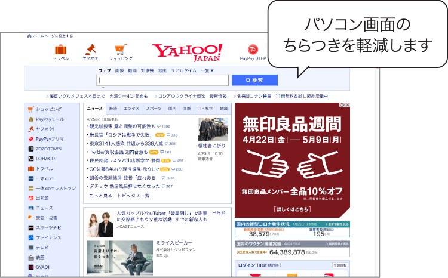Open ZOZOTOWN in left sidebar
The height and width of the screenshot is (278, 448).
coord(48,149)
